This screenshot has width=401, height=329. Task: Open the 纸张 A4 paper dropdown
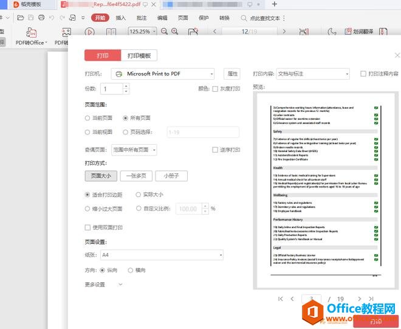point(162,255)
